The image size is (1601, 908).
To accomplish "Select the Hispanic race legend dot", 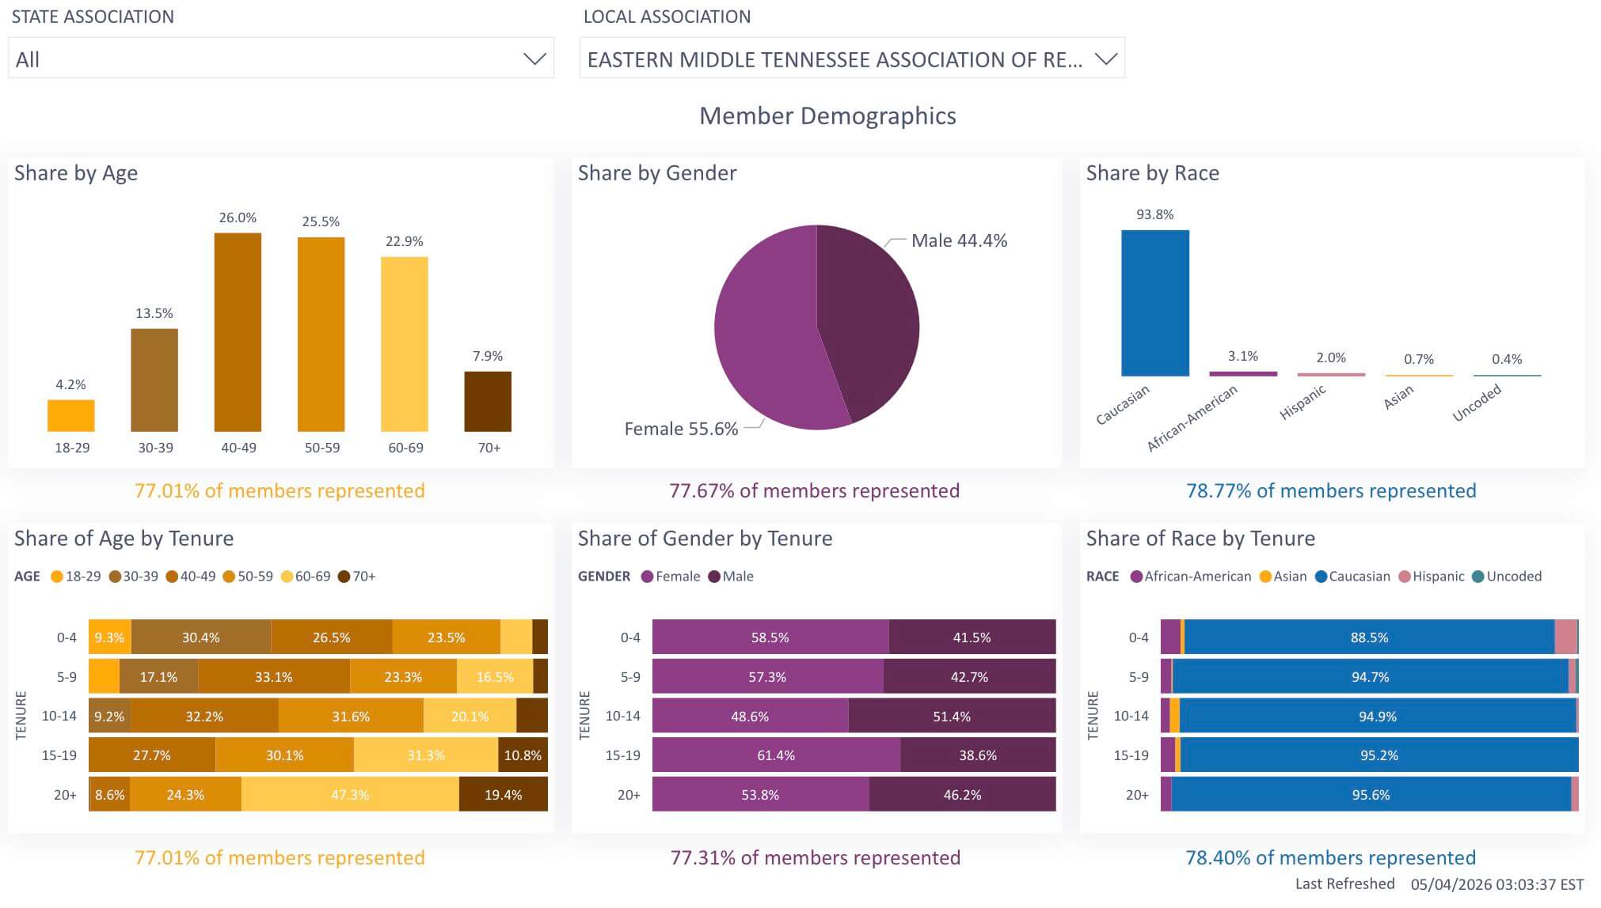I will [1405, 577].
